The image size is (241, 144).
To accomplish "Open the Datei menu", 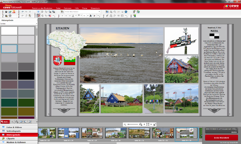I will click(x=58, y=8).
